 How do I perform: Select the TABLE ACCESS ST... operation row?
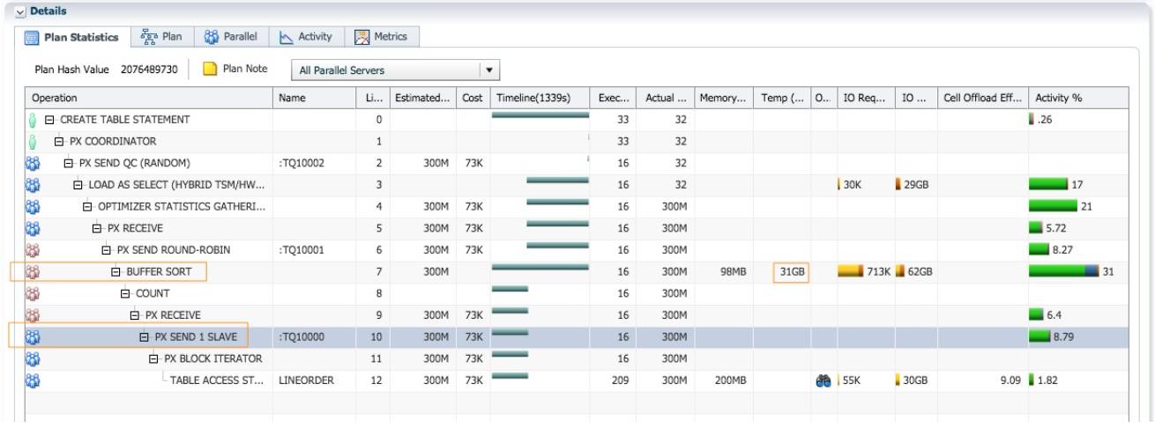(577, 380)
